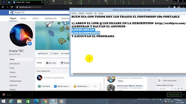
Task: Open the Notificaciones tab
Action: point(51,18)
